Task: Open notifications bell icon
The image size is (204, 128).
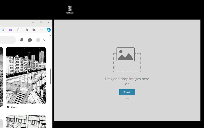Action: click(22, 40)
